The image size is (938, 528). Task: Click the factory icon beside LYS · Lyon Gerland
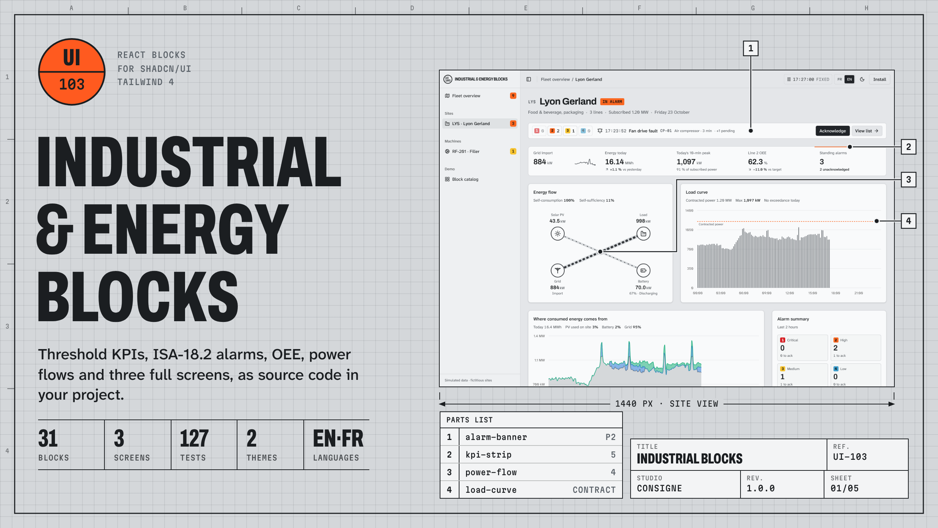(447, 124)
